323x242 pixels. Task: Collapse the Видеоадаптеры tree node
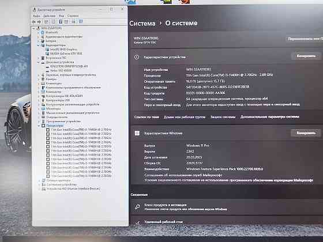coord(39,45)
